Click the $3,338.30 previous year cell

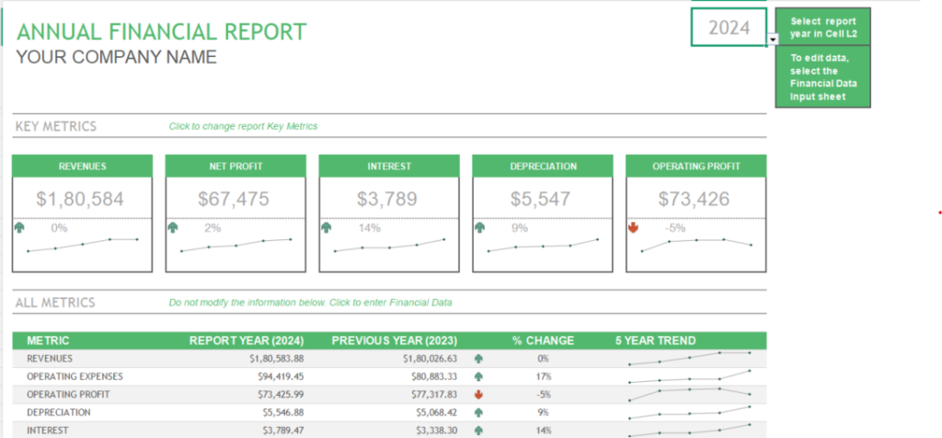[436, 431]
